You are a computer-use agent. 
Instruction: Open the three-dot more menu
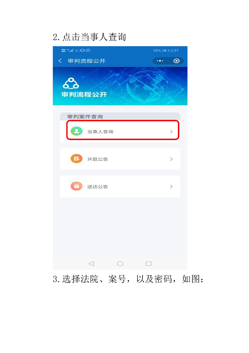pos(160,61)
